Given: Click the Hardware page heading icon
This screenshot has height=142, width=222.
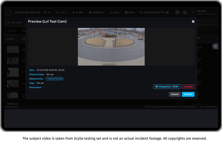Looking at the screenshot, I should [8, 22].
